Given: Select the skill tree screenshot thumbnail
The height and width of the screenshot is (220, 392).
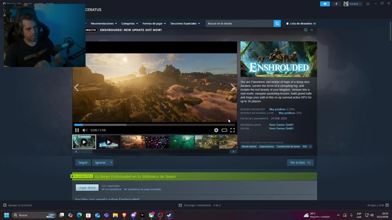Looking at the screenshot, I should pos(157,142).
